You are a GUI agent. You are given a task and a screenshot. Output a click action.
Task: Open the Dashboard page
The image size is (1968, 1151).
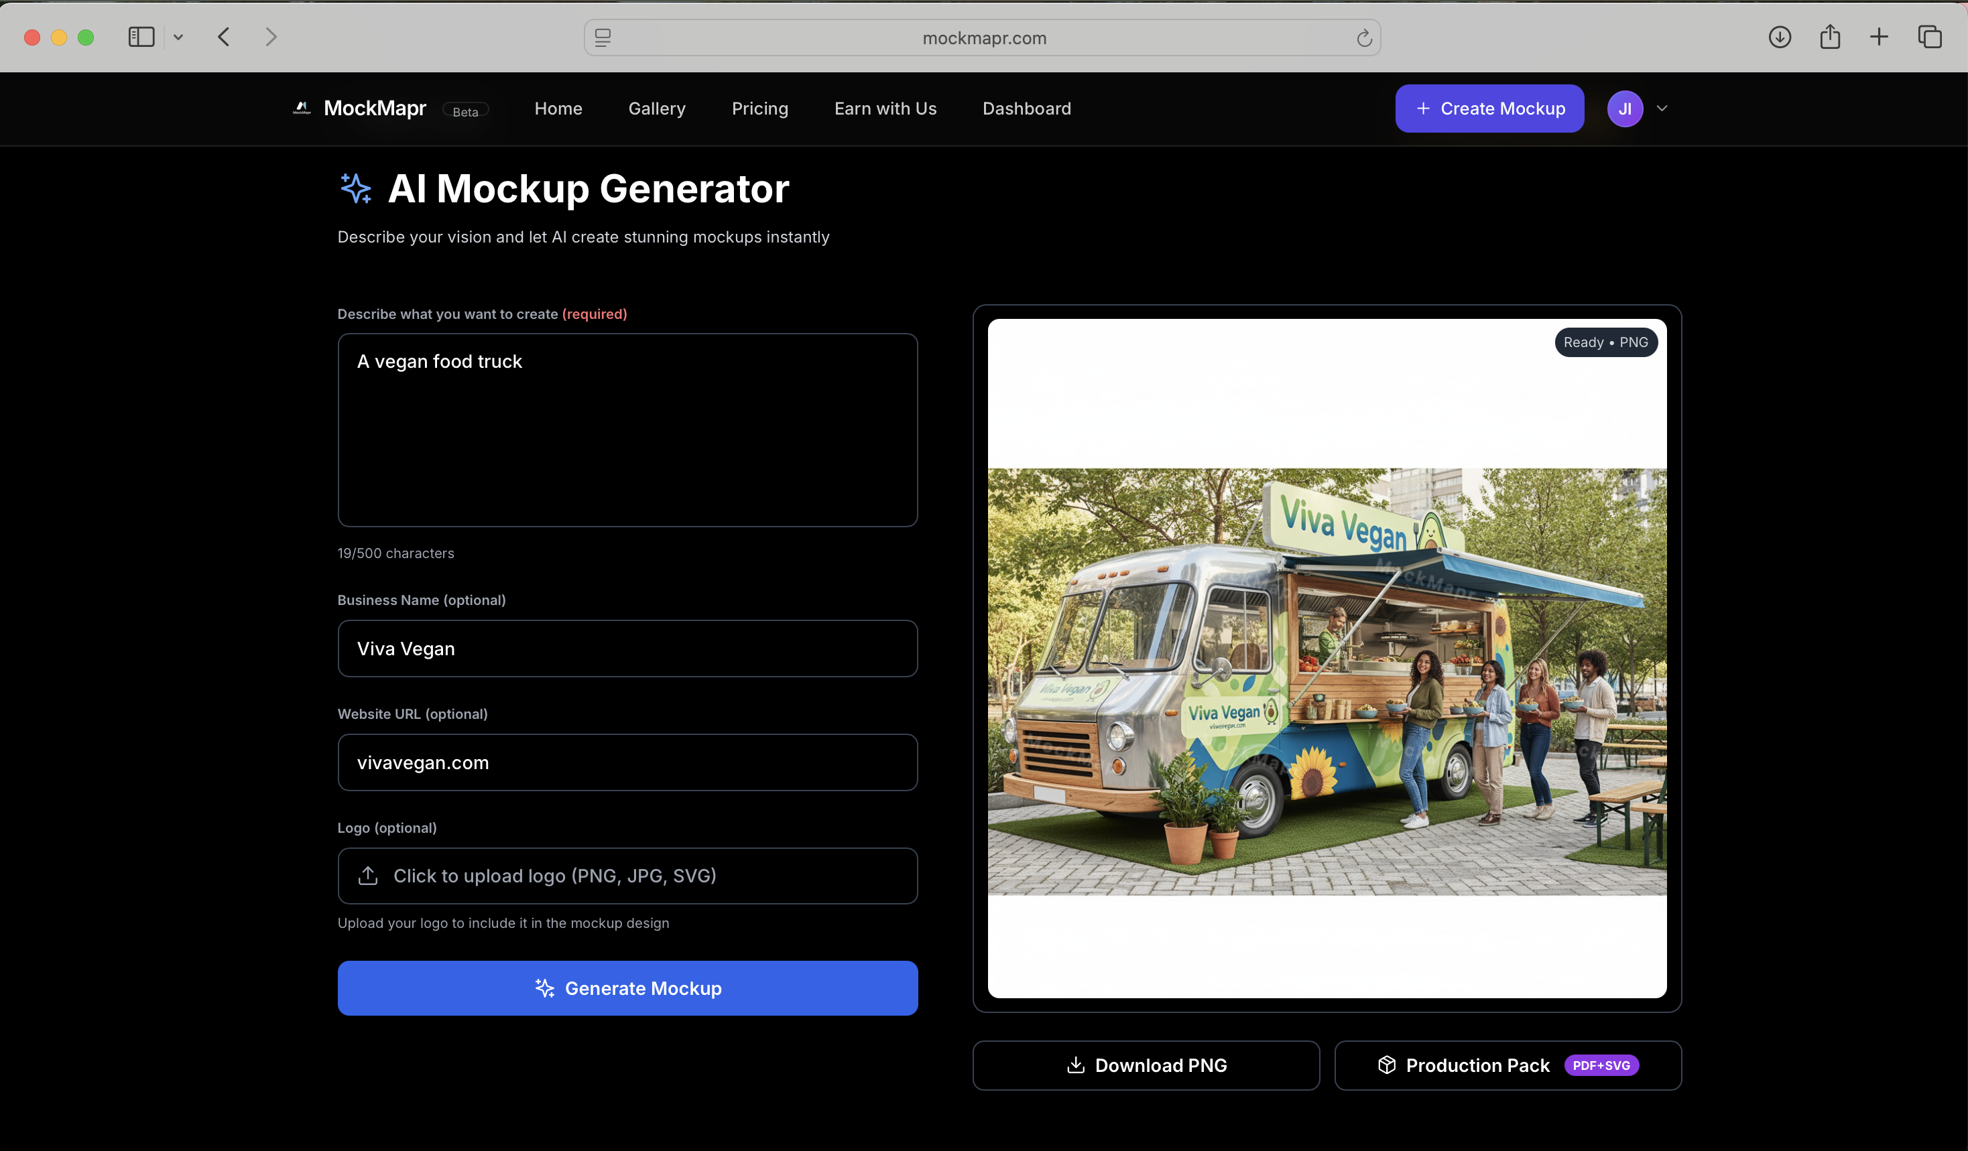(1026, 109)
